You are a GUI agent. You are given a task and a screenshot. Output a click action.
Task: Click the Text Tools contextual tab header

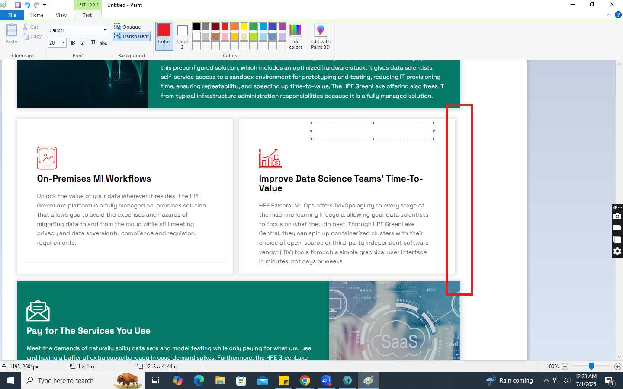(x=88, y=4)
